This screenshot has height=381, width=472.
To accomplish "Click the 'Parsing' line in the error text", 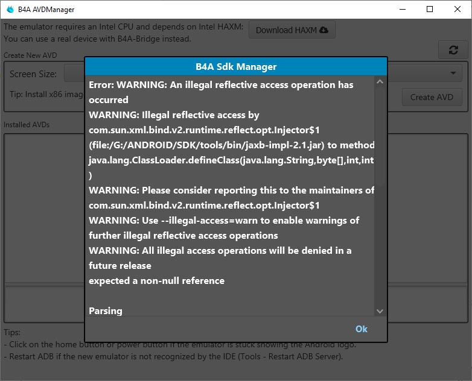I will [106, 311].
